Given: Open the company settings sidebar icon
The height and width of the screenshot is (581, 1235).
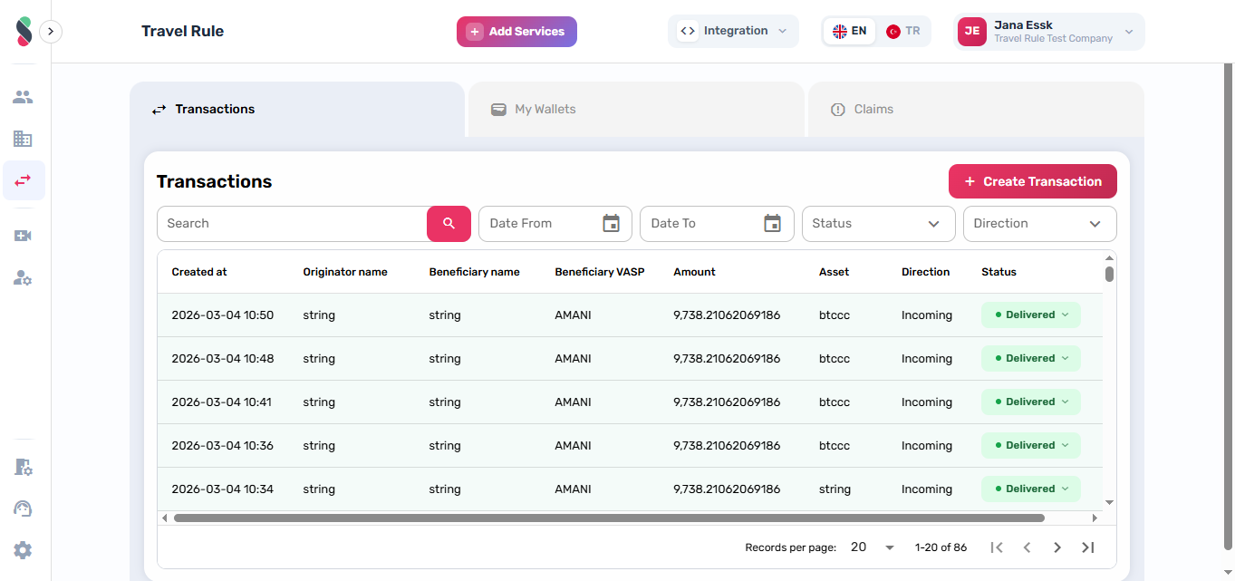Looking at the screenshot, I should tap(23, 467).
